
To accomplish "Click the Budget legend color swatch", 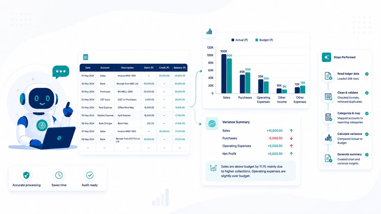I will coord(257,40).
